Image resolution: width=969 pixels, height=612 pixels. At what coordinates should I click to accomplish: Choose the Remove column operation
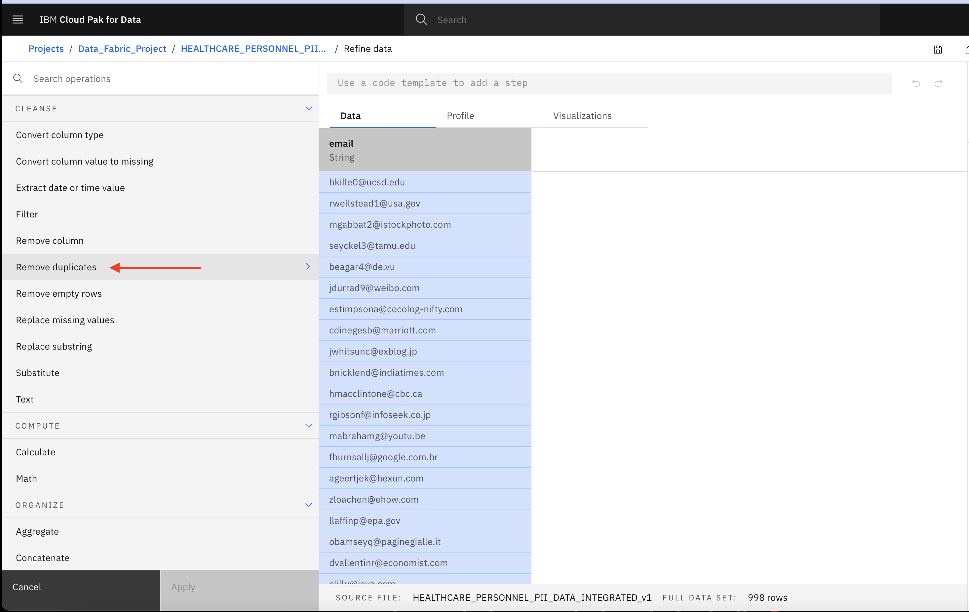coord(160,241)
